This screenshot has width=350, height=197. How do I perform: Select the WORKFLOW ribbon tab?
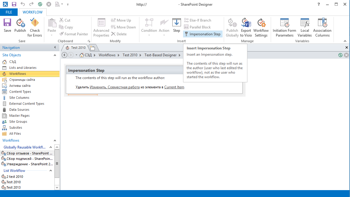(x=33, y=12)
